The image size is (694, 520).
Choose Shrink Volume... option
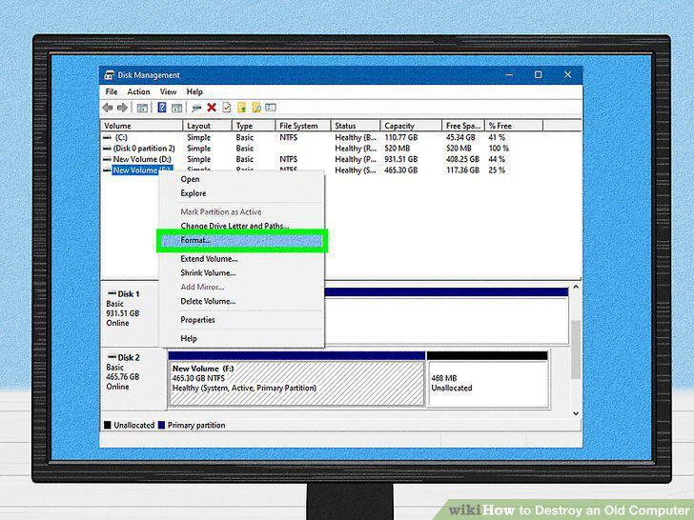tap(208, 272)
